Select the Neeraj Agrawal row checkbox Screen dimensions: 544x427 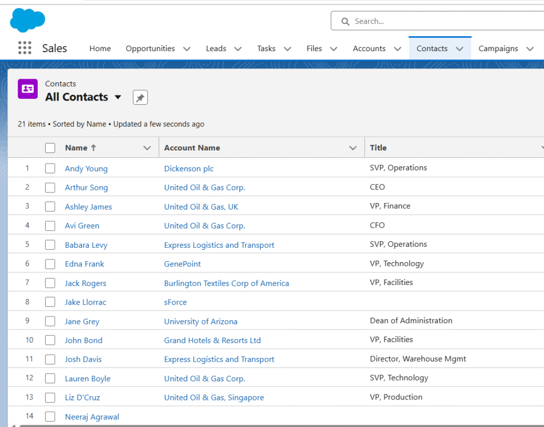50,416
